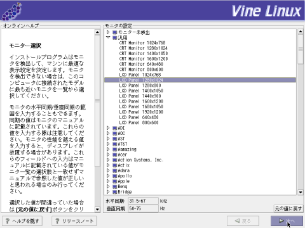Image resolution: width=305 pixels, height=228 pixels.
Task: Click monitor icon beside Apollo
Action: pos(115,176)
